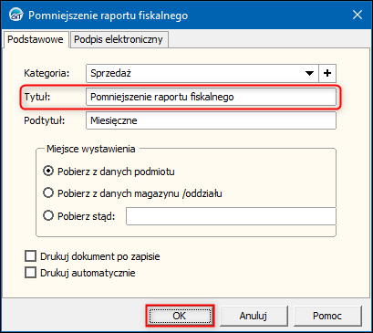Select Pobierz z danych podmiotu option

48,172
